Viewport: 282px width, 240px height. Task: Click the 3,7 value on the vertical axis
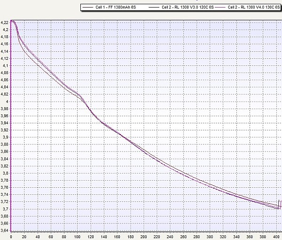pyautogui.click(x=5, y=209)
